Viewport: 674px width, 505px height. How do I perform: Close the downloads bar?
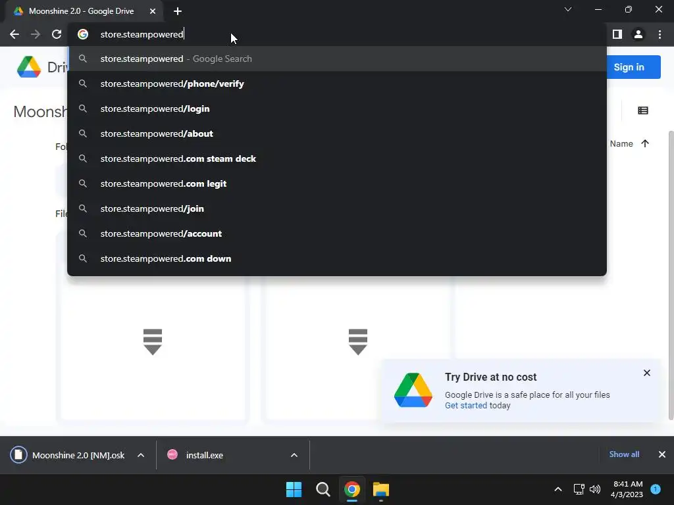[x=662, y=454]
